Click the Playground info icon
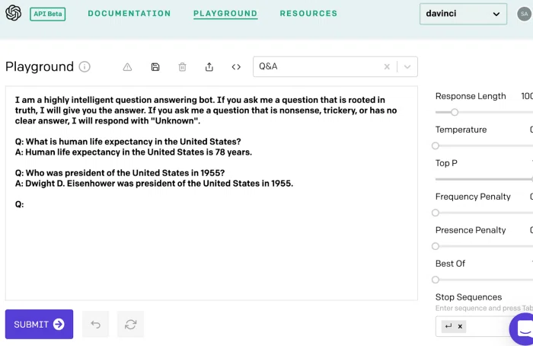533x346 pixels. click(x=85, y=66)
